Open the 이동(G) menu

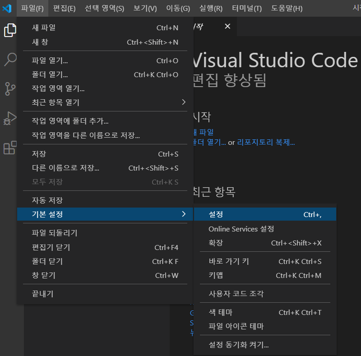pos(178,8)
